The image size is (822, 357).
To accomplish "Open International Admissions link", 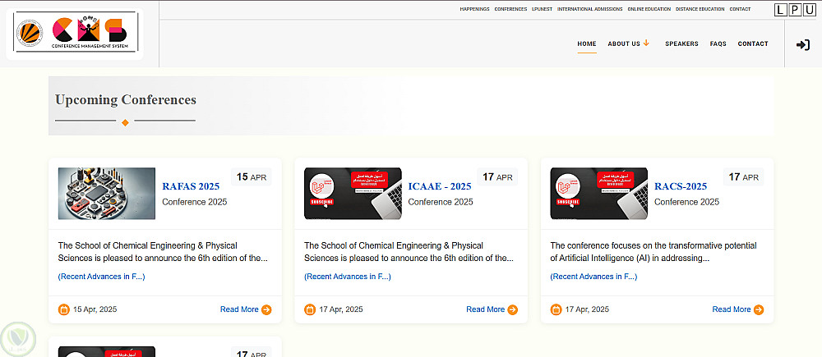I will point(589,9).
